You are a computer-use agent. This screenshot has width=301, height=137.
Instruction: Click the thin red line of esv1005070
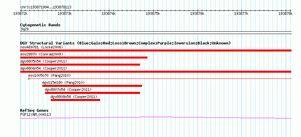160,78
